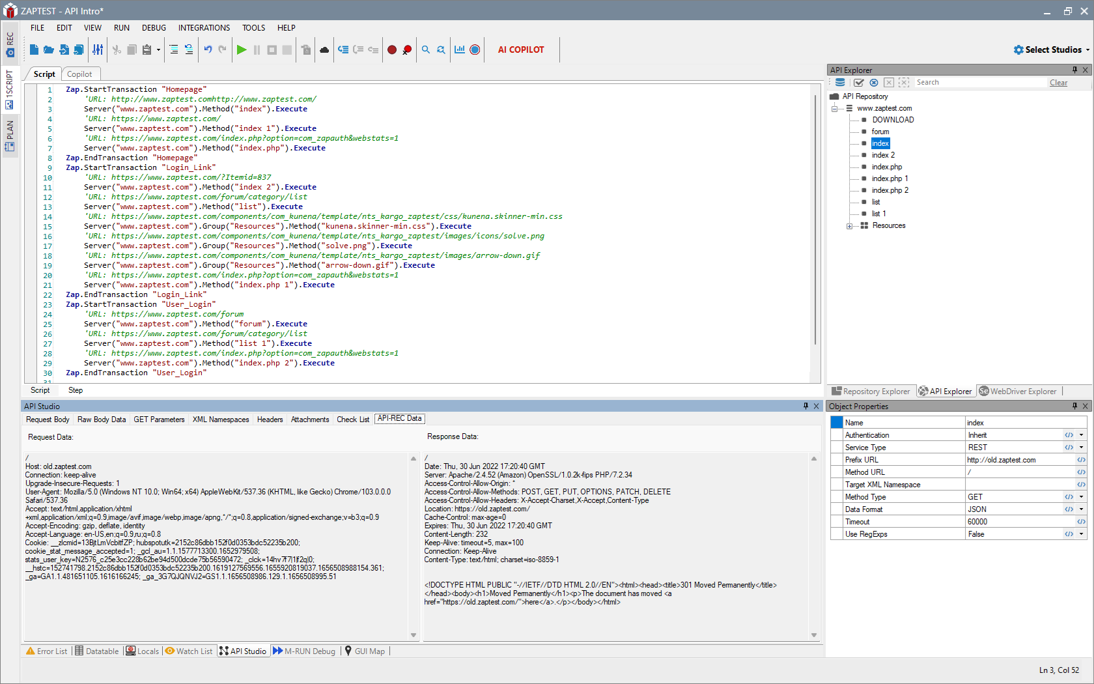This screenshot has width=1094, height=684.
Task: Open Use RegExps False dropdown
Action: 1082,534
